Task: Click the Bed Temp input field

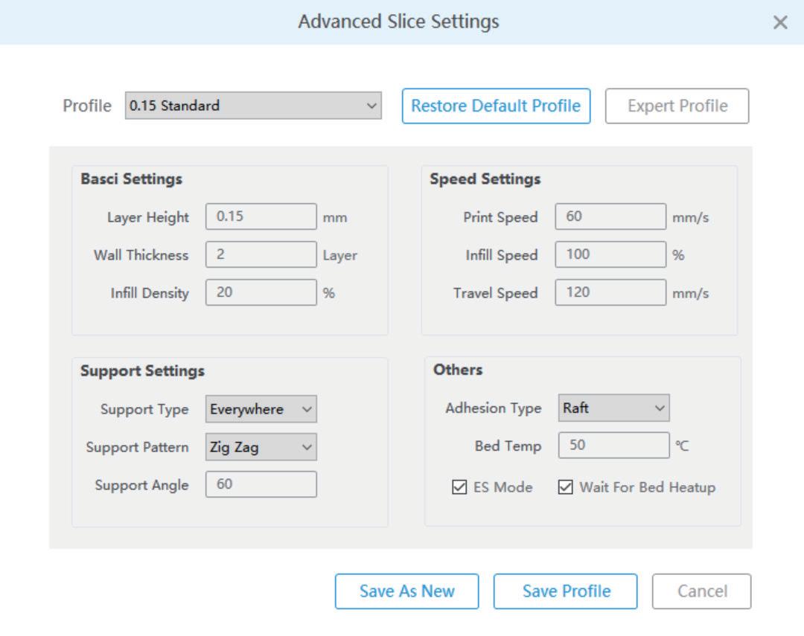Action: pos(613,446)
